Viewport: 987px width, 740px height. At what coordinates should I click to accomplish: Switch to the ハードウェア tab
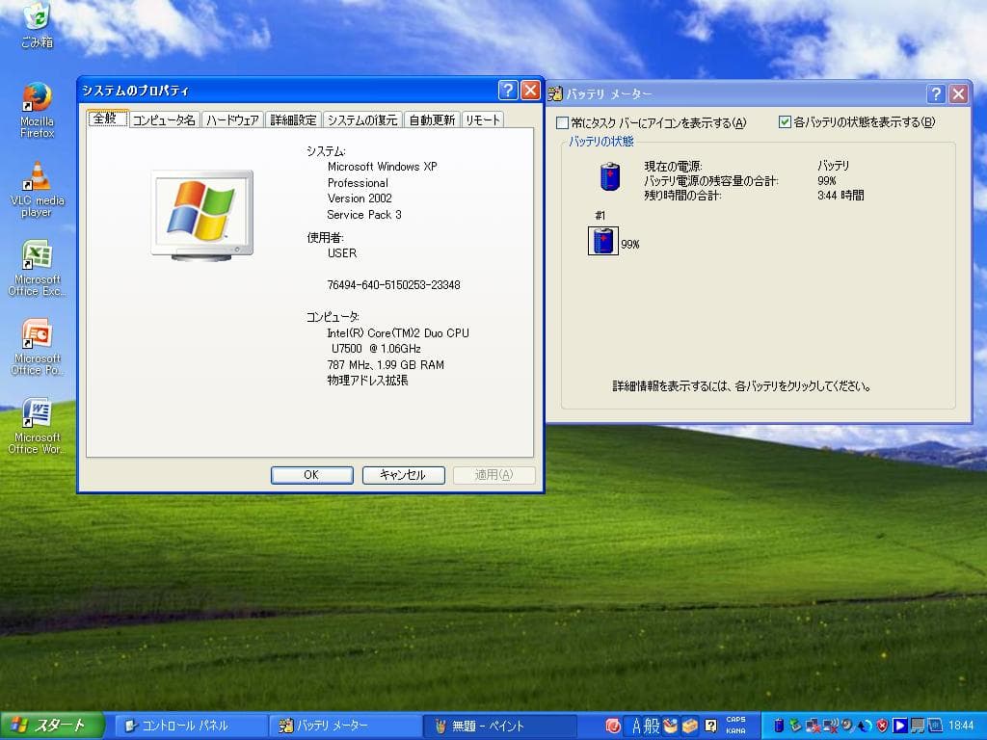coord(231,119)
